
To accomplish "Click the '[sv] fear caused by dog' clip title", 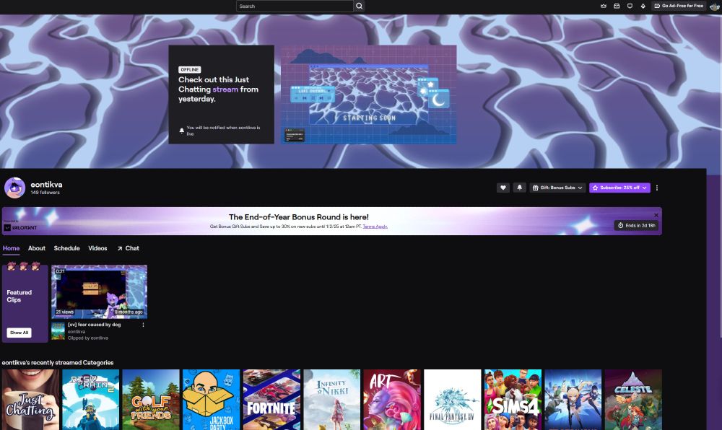I will (x=95, y=325).
